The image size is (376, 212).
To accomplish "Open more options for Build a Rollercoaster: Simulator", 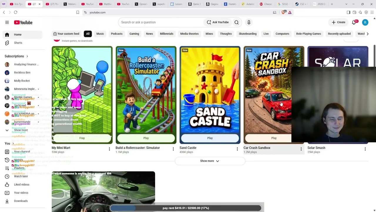I will point(173,149).
